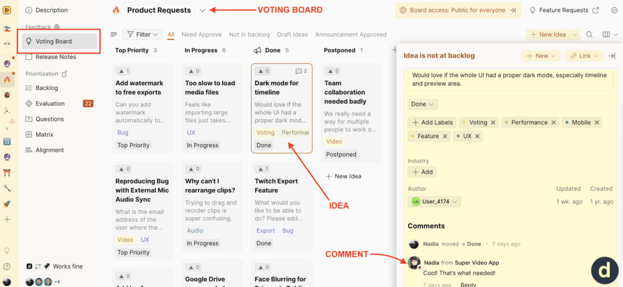Screen dimensions: 623x287
Task: Upvote the Add watermark to free exports idea
Action: 123,71
